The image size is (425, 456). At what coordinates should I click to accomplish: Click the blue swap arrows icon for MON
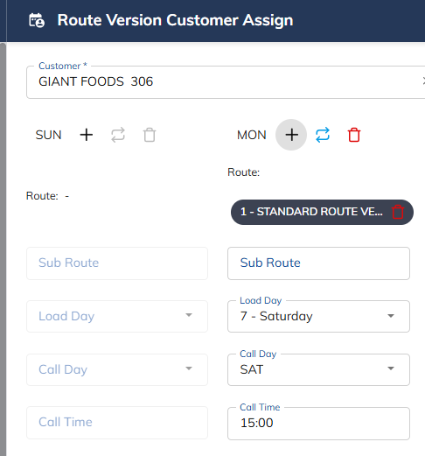tap(323, 135)
